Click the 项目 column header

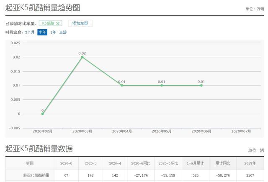point(30,163)
